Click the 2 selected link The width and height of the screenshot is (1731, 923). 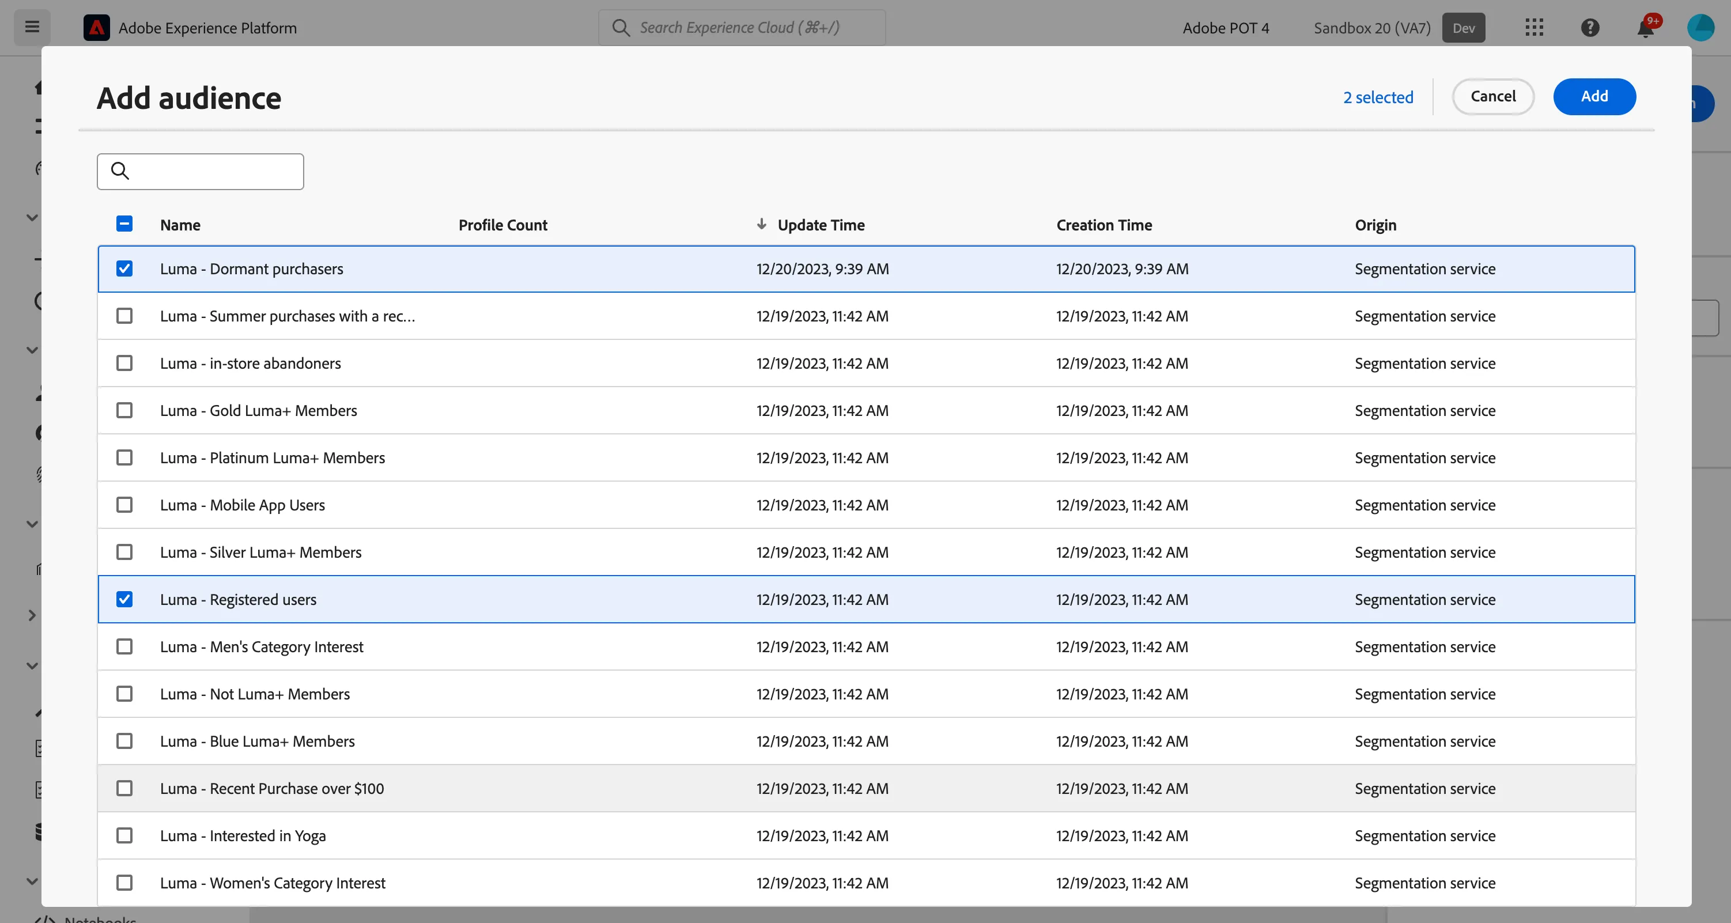(x=1378, y=97)
